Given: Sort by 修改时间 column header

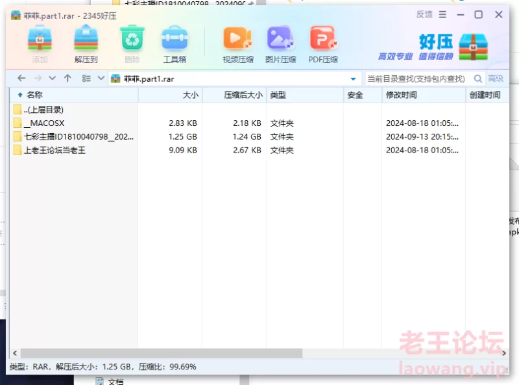Looking at the screenshot, I should (424, 95).
